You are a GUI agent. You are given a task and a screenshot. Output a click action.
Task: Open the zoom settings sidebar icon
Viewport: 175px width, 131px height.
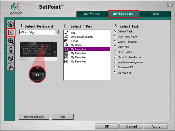point(10,41)
